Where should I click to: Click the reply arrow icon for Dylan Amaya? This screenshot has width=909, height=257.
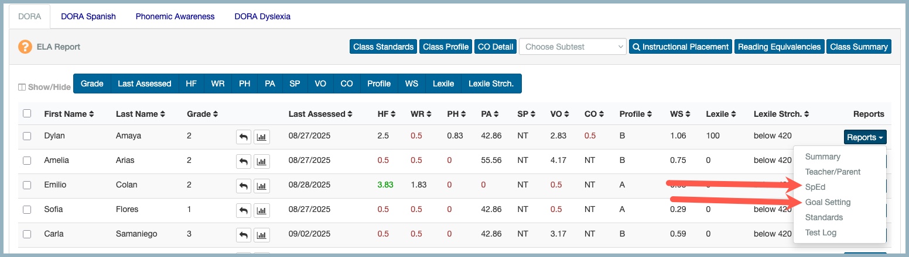coord(244,137)
